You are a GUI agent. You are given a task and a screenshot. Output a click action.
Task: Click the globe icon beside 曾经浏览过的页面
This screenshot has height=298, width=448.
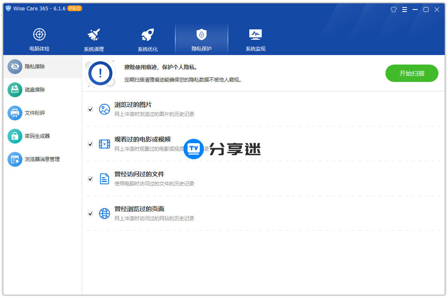(x=105, y=214)
